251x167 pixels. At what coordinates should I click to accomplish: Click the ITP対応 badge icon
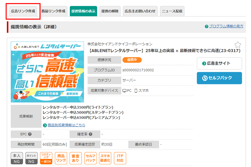coord(120,158)
